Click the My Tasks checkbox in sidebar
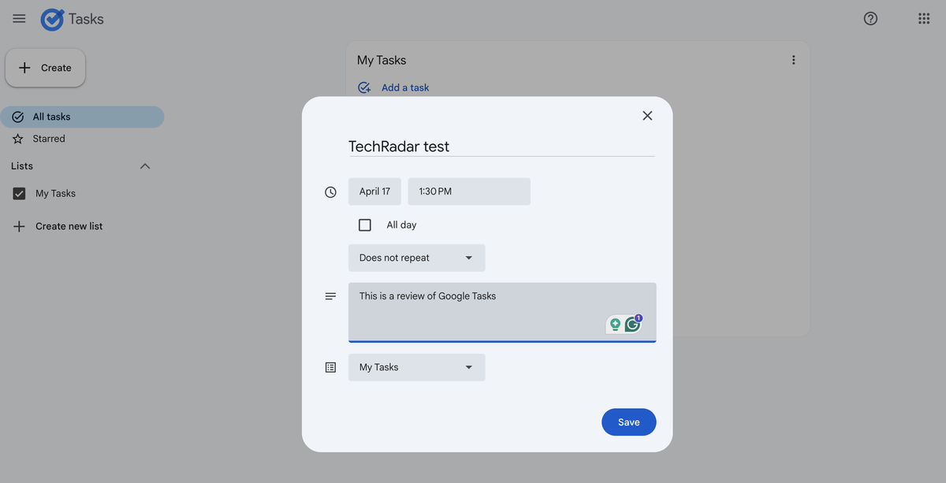 coord(18,192)
